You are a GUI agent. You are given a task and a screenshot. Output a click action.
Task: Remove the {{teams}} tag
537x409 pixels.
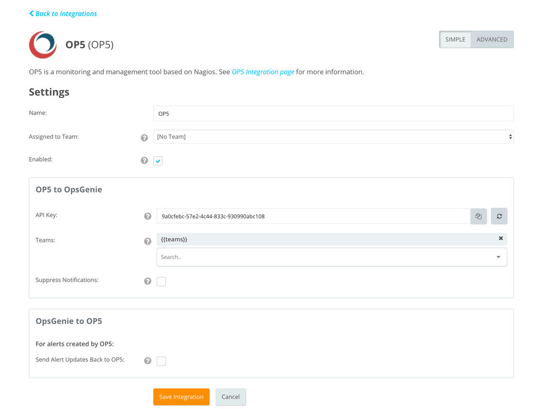click(x=501, y=238)
